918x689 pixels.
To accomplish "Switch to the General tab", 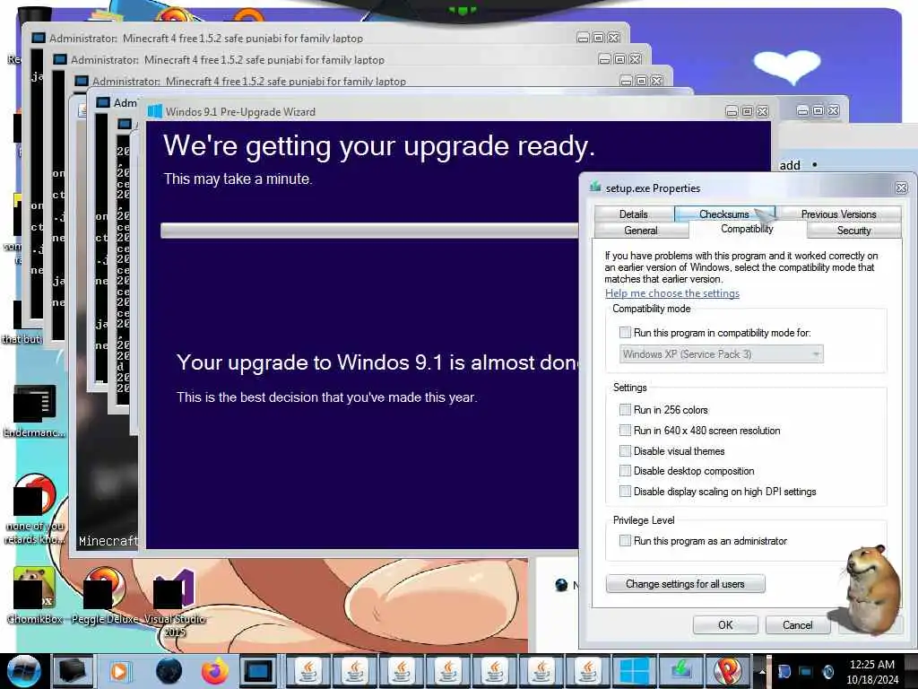I will point(641,231).
